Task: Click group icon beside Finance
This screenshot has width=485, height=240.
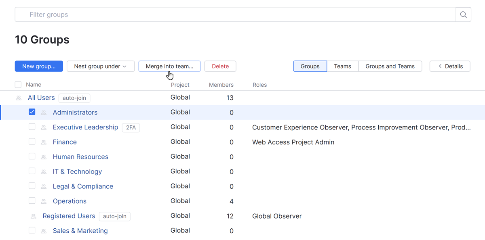Action: click(x=44, y=142)
